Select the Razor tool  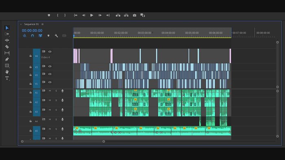[7, 47]
